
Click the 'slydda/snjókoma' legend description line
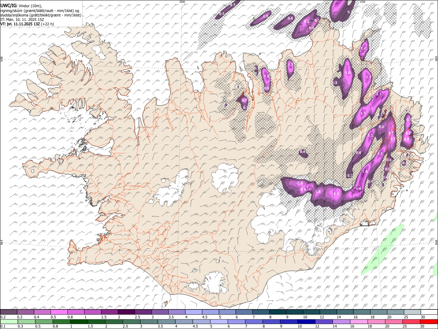pos(41,15)
